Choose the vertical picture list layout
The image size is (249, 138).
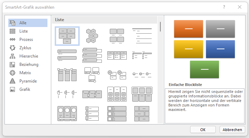point(117,113)
